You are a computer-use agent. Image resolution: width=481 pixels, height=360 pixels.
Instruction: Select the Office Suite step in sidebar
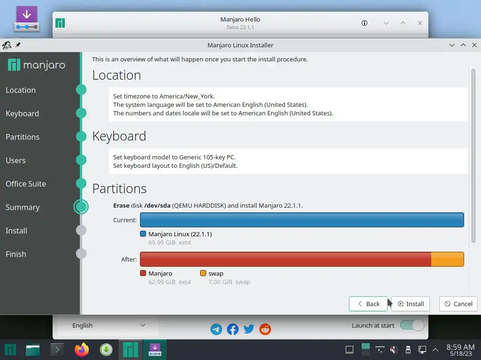pyautogui.click(x=26, y=184)
